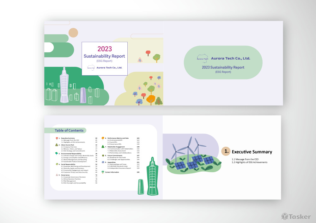Click 'Contact Information' in the contents
This screenshot has width=316, height=223.
(112, 172)
